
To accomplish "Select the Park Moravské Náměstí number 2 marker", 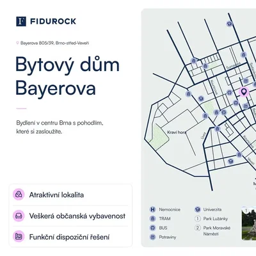I will [x=198, y=228].
